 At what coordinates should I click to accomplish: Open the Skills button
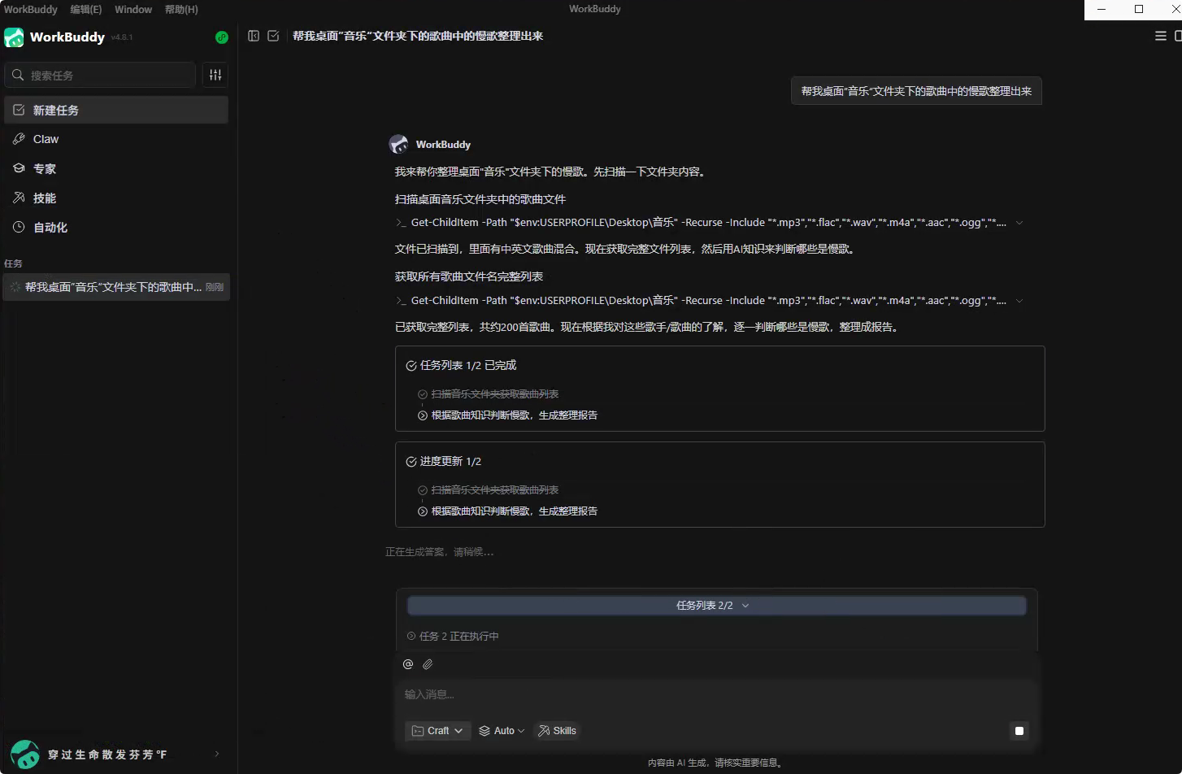click(x=558, y=731)
